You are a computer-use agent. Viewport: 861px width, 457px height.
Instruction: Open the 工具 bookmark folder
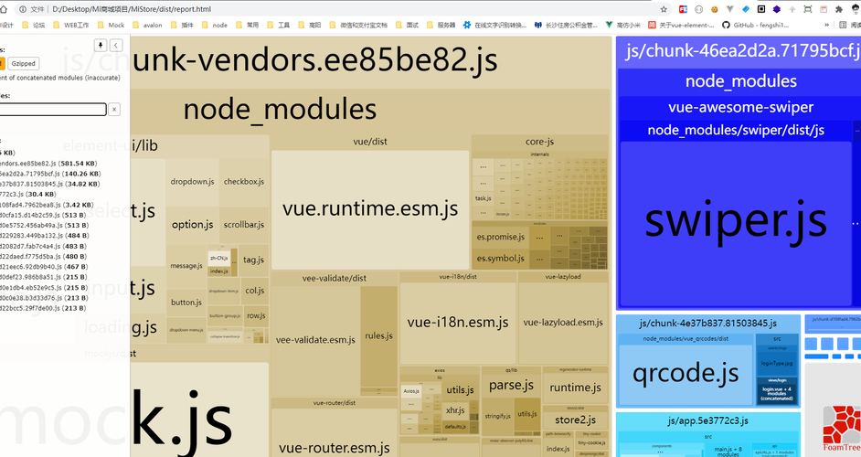(279, 25)
